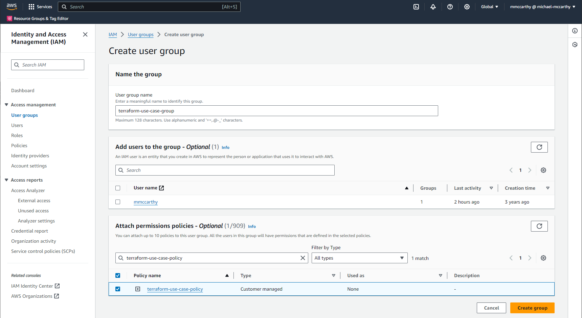Open policies table preferences gear
The image size is (582, 318).
(543, 258)
